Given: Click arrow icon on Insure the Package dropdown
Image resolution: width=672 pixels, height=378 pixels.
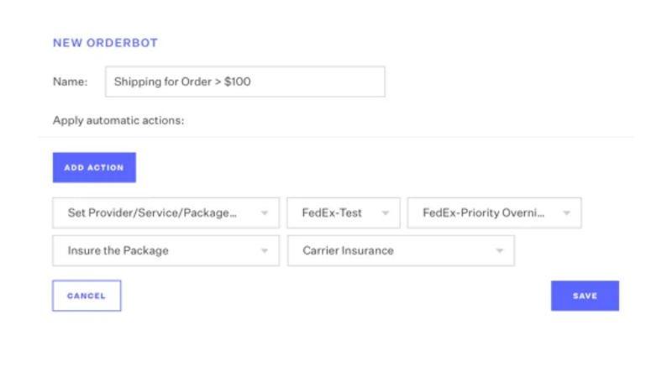Looking at the screenshot, I should pos(265,251).
